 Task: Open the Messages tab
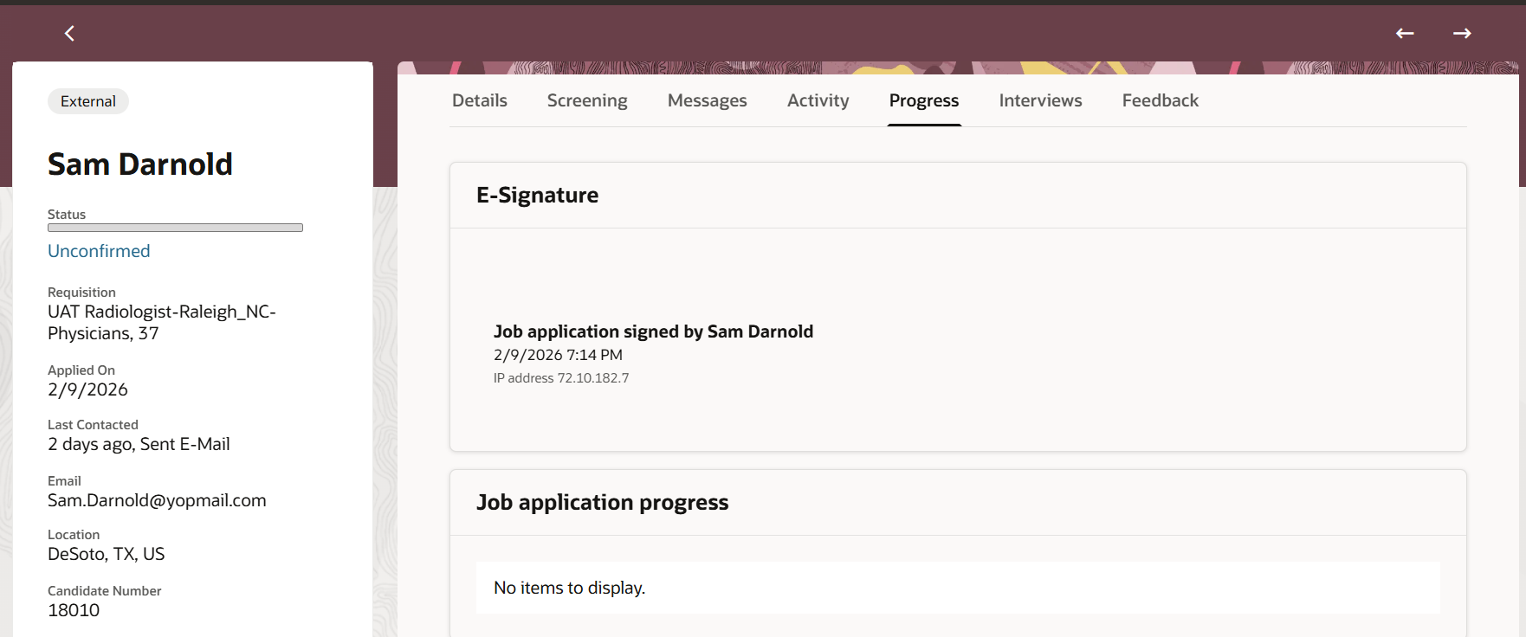(x=707, y=100)
